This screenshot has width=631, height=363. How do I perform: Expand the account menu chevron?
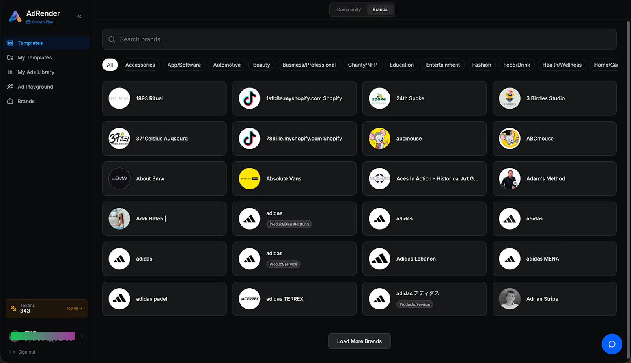click(82, 336)
